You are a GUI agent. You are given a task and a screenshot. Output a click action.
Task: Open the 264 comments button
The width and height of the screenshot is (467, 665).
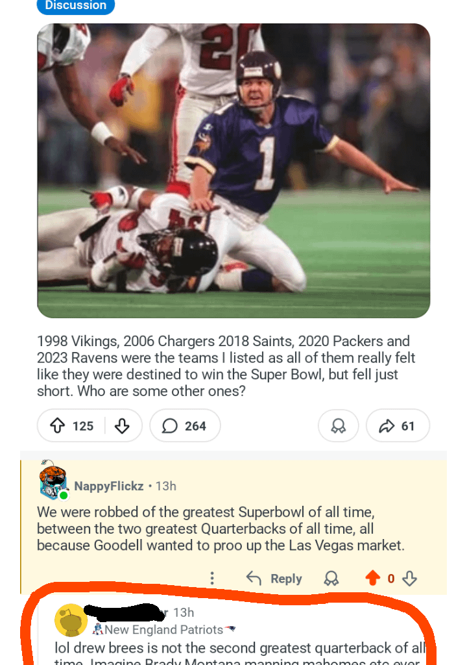pyautogui.click(x=185, y=426)
